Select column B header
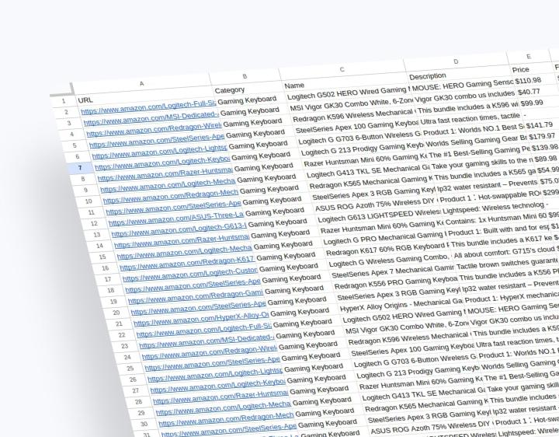Screen dimensions: 559x437 pos(245,76)
